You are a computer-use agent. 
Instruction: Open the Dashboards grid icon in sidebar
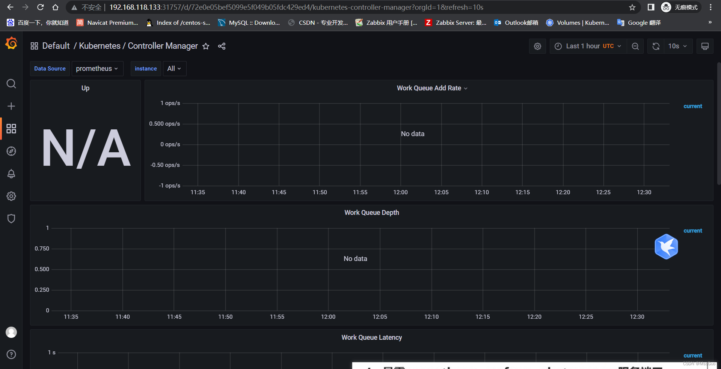tap(11, 129)
